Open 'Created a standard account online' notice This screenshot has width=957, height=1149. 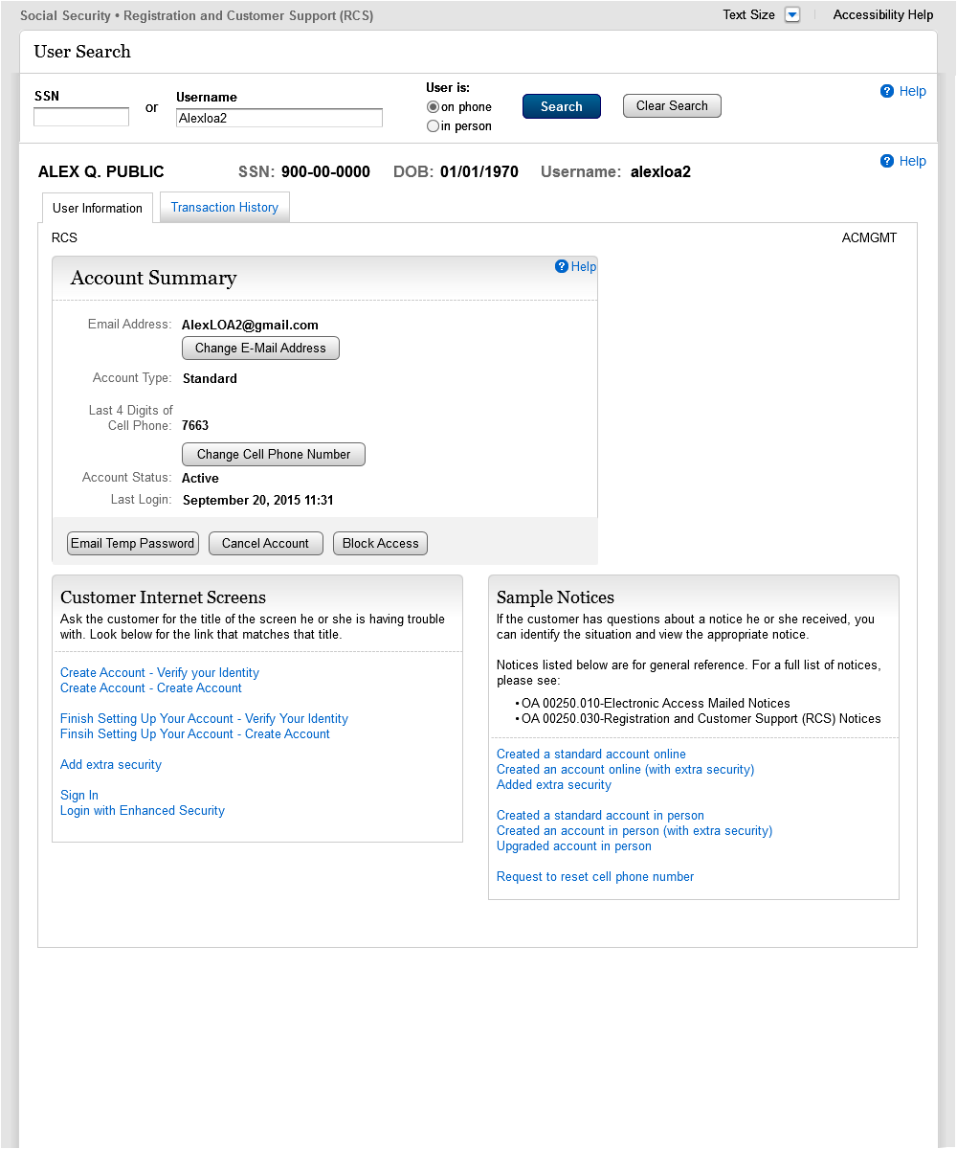pos(591,754)
